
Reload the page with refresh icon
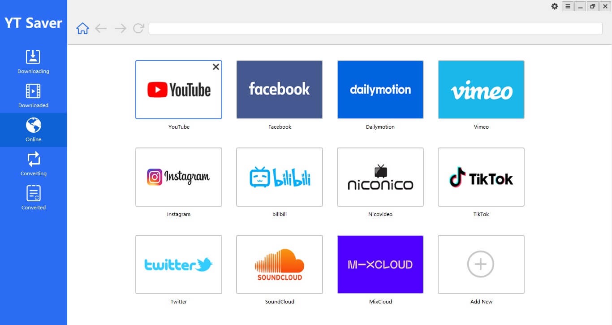[138, 29]
